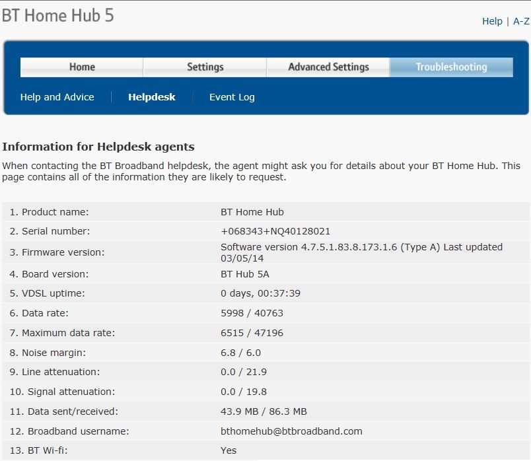Select signal attenuation value 0.0 / 19.8
Screen dimensions: 531x461
point(244,392)
